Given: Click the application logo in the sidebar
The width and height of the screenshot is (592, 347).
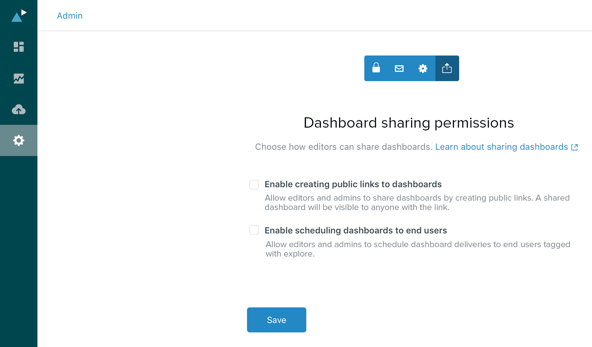Looking at the screenshot, I should (18, 15).
